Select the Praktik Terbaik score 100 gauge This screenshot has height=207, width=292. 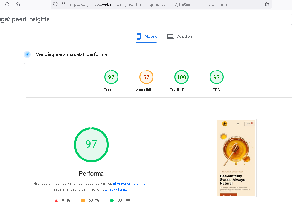click(x=182, y=77)
